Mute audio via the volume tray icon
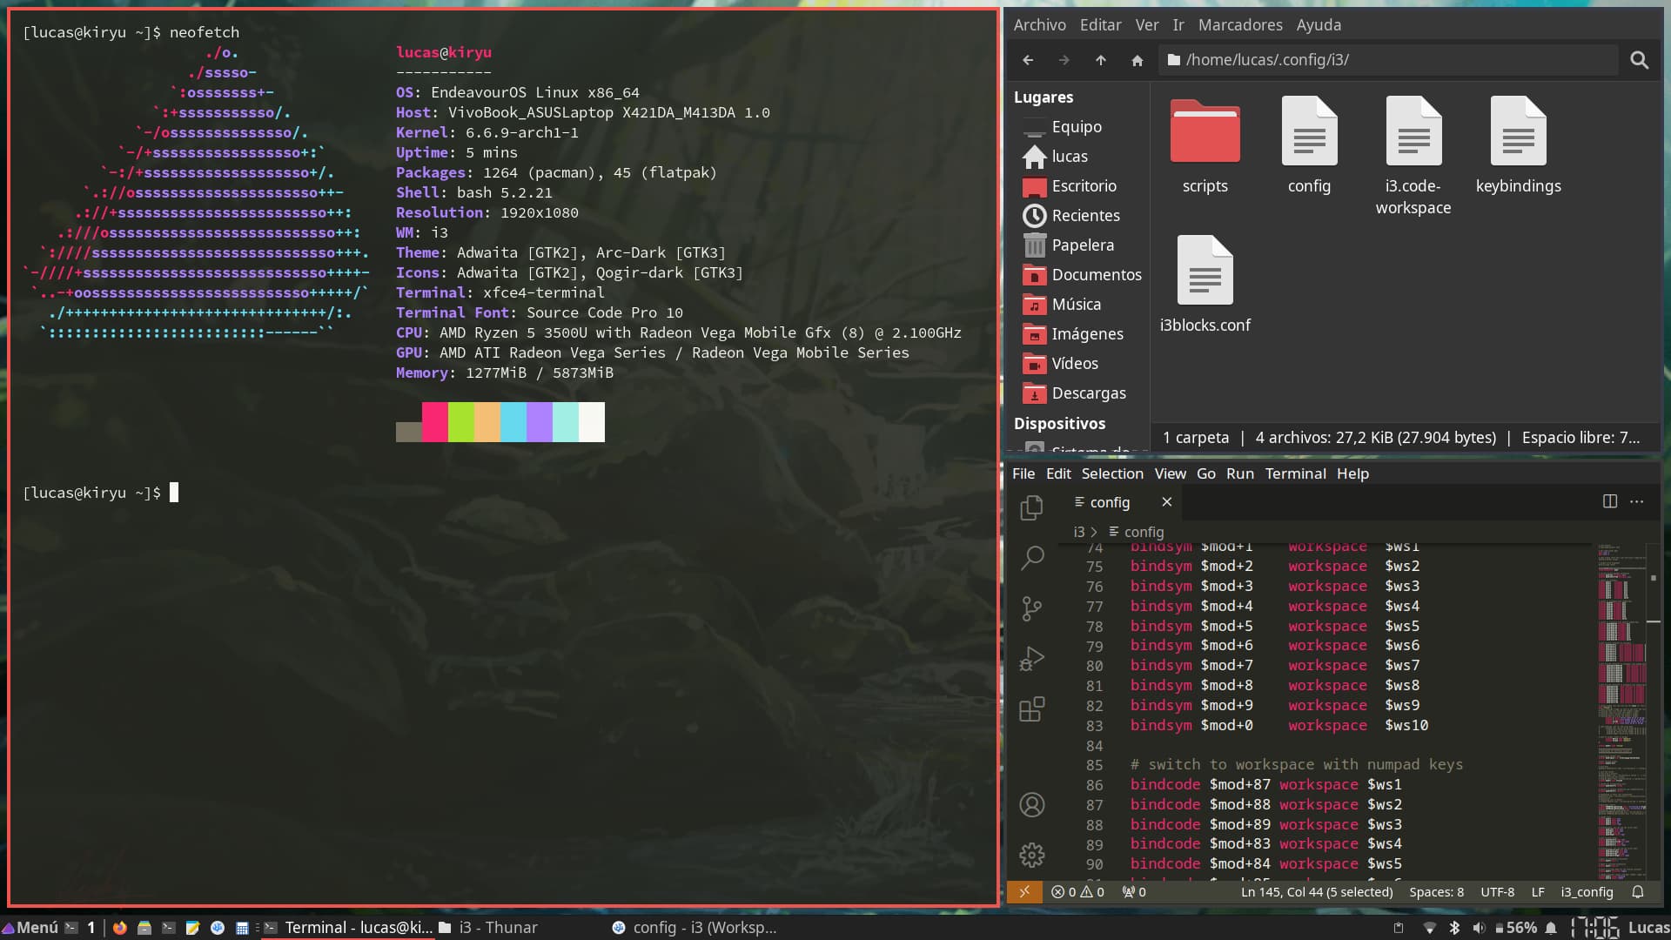This screenshot has height=940, width=1671. [x=1478, y=928]
